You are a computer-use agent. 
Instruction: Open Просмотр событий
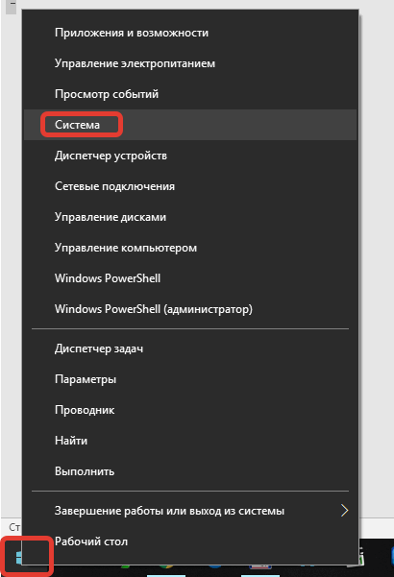click(107, 94)
